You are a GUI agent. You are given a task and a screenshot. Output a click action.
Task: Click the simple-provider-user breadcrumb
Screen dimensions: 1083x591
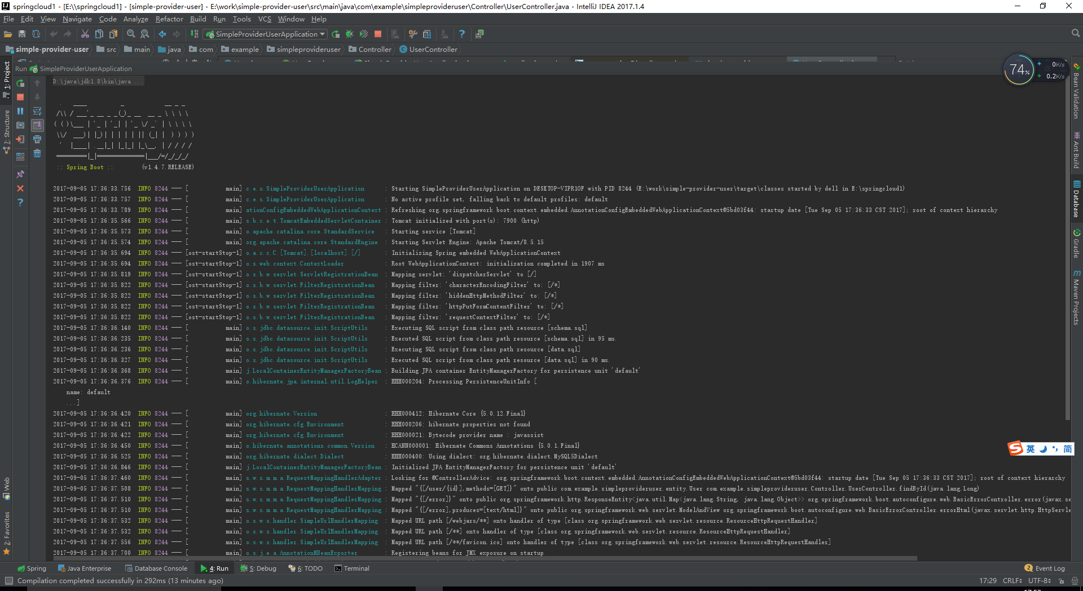(x=47, y=50)
